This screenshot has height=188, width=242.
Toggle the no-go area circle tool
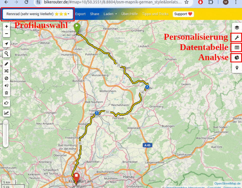(x=6, y=78)
